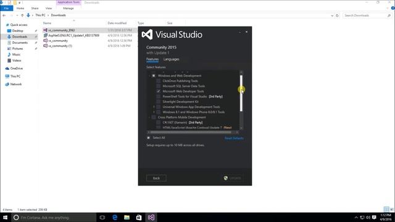Image resolution: width=395 pixels, height=222 pixels.
Task: Open Music folder in sidebar
Action: coord(16,54)
